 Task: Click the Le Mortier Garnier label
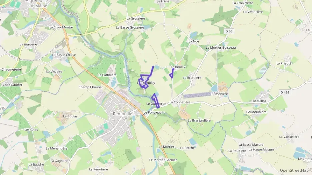tap(163, 160)
